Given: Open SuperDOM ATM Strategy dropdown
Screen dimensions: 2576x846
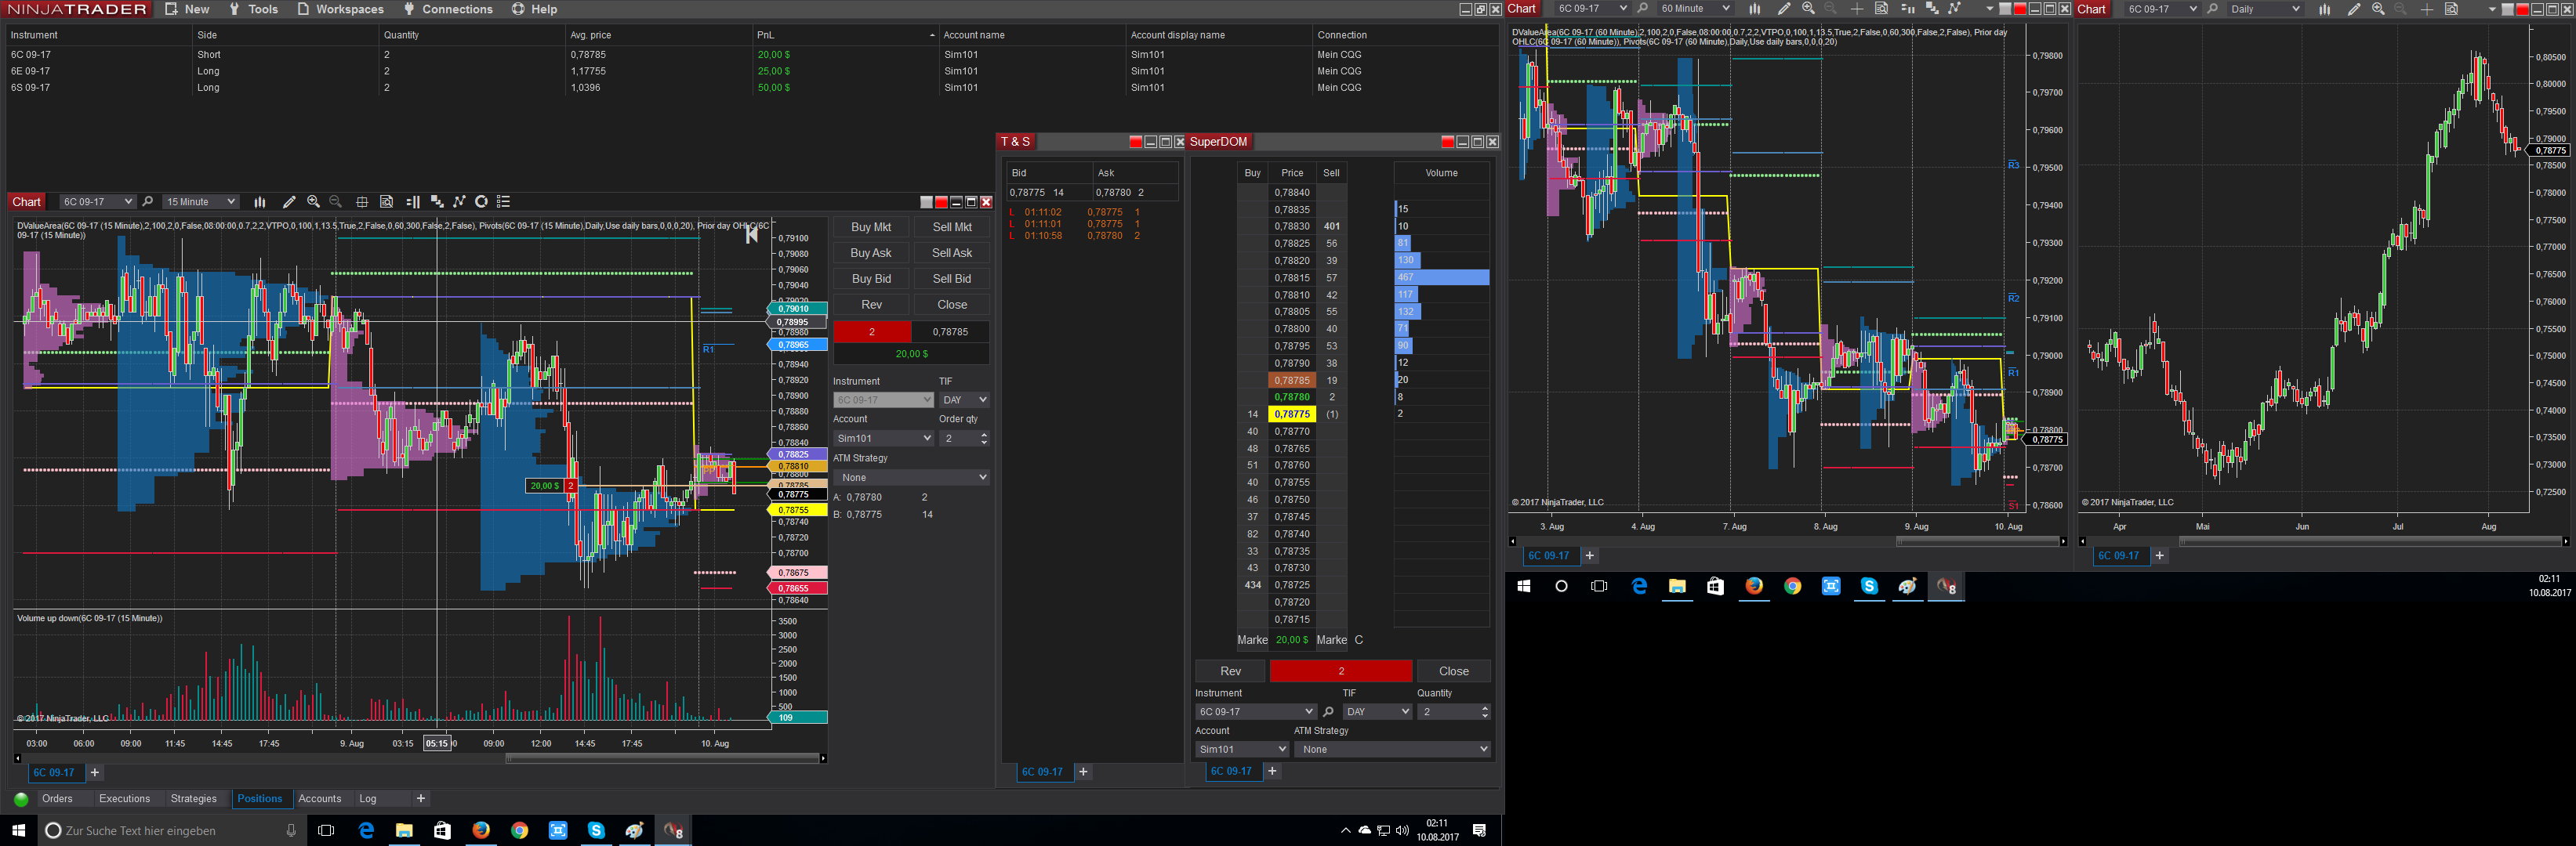Looking at the screenshot, I should pos(1393,749).
